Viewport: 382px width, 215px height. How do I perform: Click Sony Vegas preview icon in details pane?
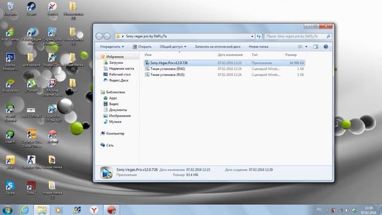click(106, 173)
